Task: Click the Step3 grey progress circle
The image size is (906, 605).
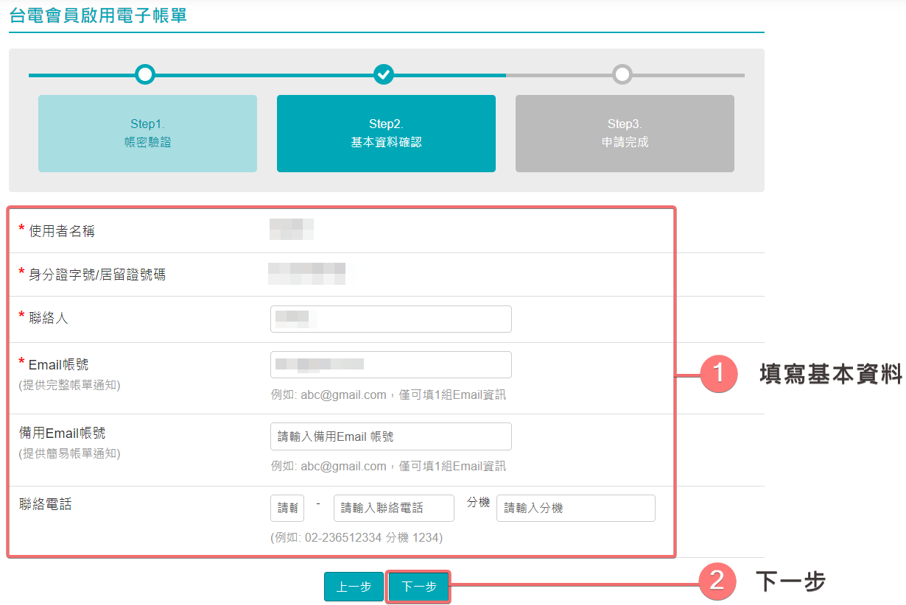Action: click(622, 74)
